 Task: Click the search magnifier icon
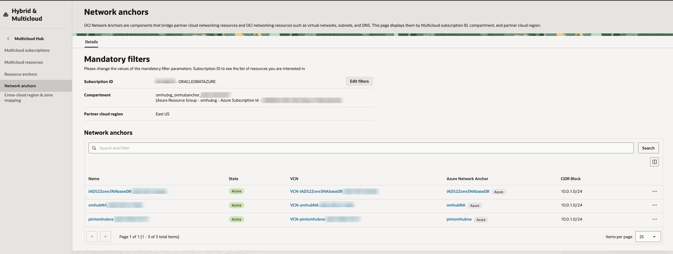[x=94, y=148]
